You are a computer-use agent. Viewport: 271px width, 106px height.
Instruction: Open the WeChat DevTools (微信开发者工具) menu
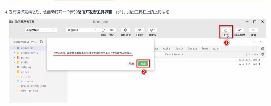tap(25, 22)
